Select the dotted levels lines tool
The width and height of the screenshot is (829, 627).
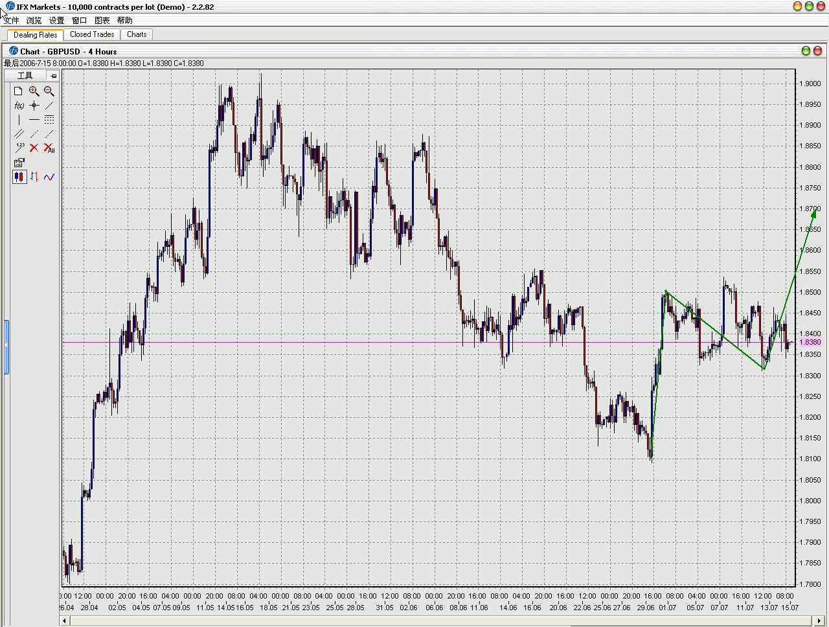pos(49,120)
